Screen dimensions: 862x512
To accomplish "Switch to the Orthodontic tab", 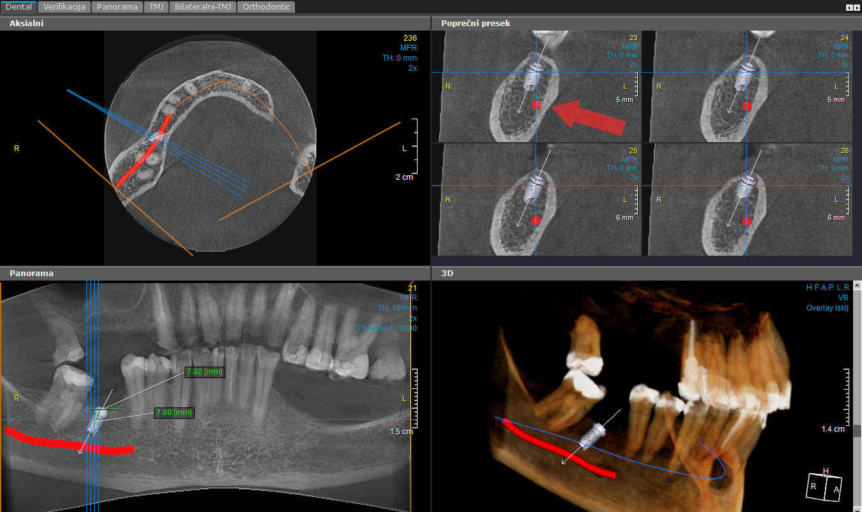I will 266,7.
